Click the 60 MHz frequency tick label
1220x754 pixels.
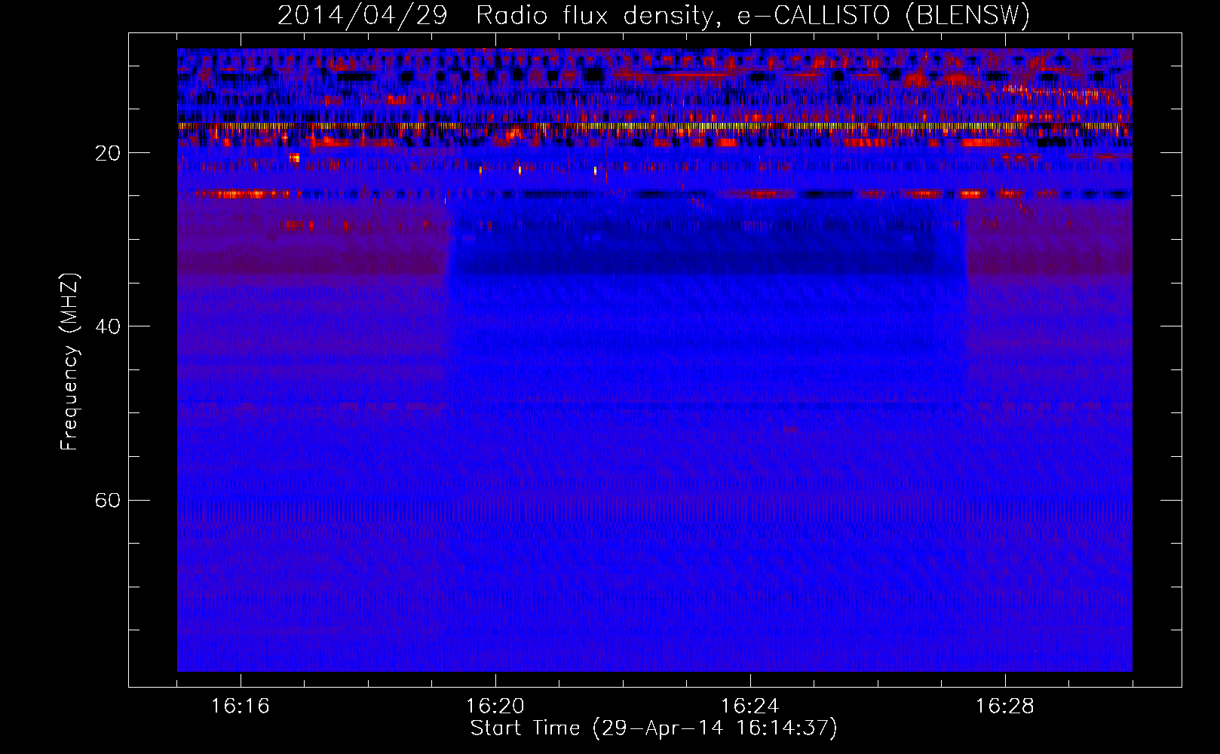[107, 501]
